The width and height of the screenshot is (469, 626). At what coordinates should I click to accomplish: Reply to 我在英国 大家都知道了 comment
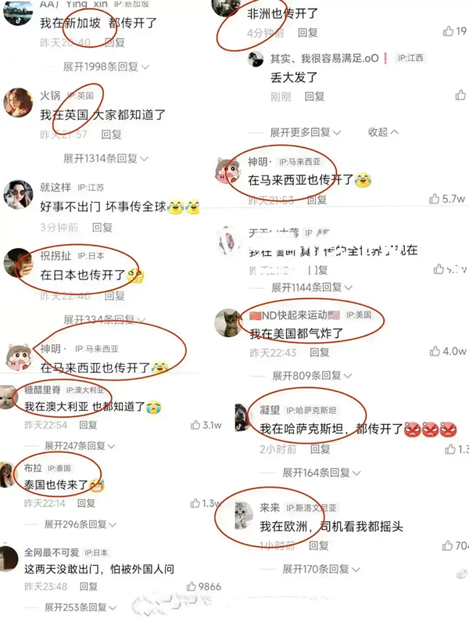(111, 135)
